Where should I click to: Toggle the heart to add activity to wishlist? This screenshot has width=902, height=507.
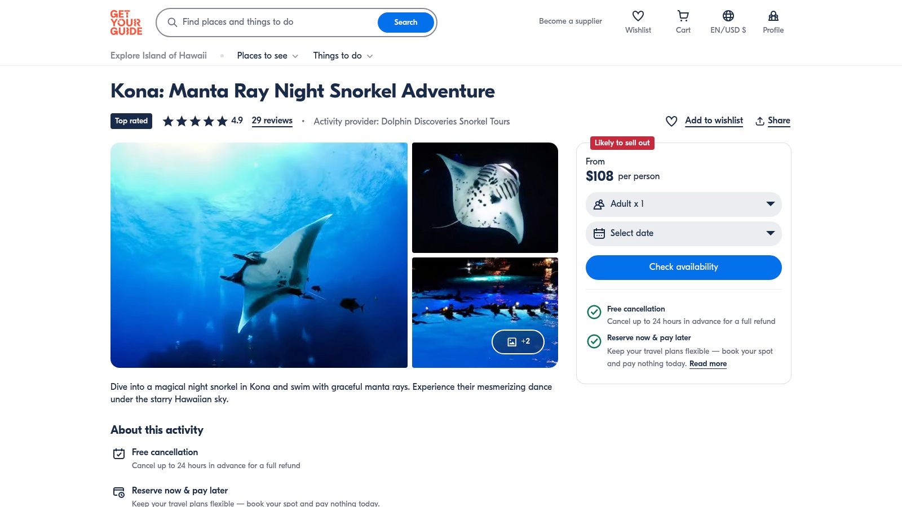click(x=671, y=121)
